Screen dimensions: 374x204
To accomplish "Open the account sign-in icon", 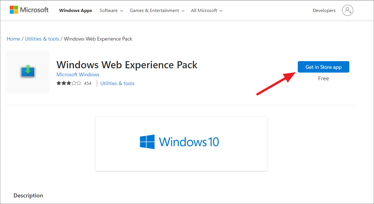I will tap(347, 10).
